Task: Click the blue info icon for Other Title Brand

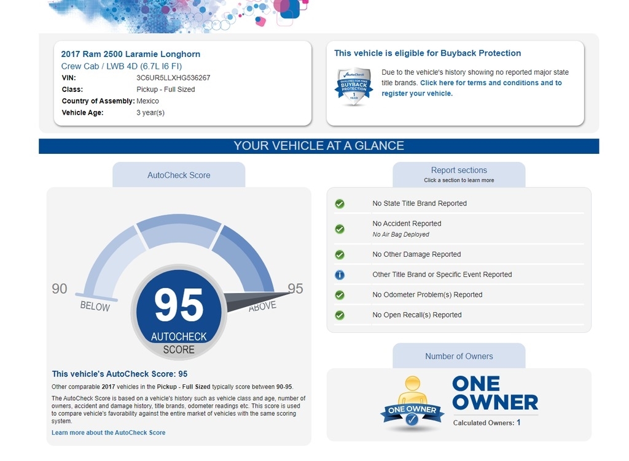Action: point(340,275)
